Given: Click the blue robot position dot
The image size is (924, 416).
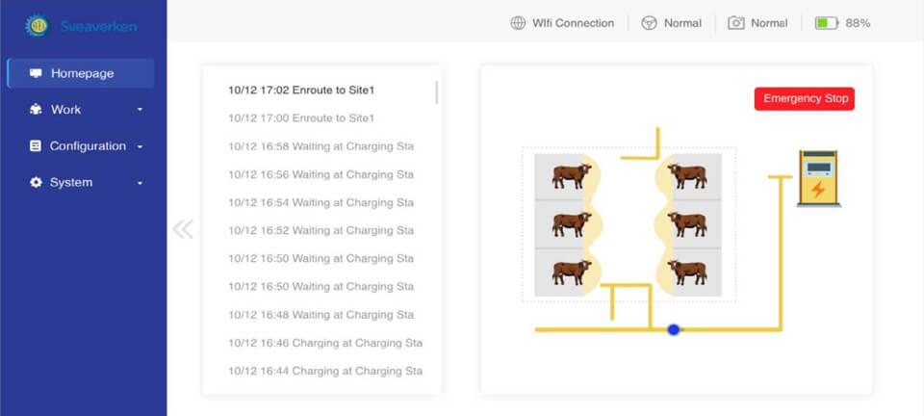Looking at the screenshot, I should pos(673,329).
